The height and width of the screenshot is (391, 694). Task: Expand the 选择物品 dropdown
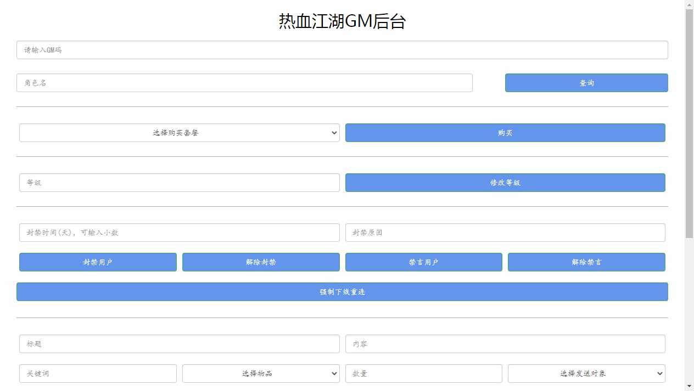(261, 373)
